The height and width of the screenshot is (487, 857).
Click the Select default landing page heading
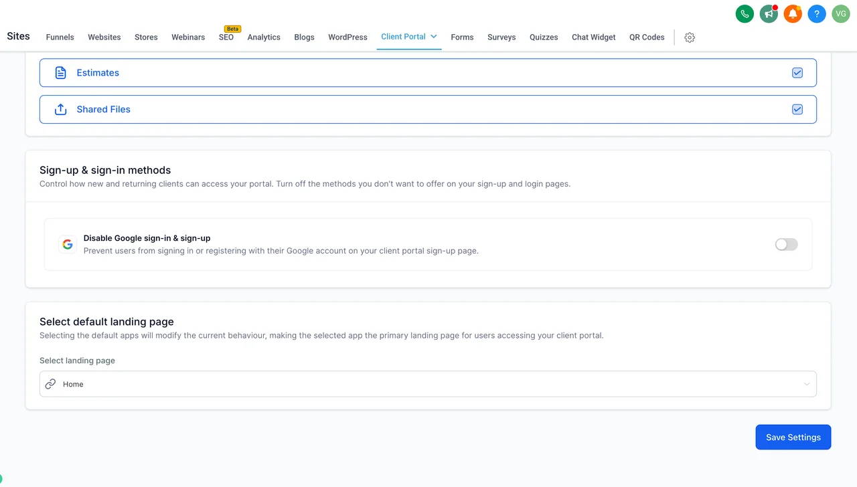106,322
